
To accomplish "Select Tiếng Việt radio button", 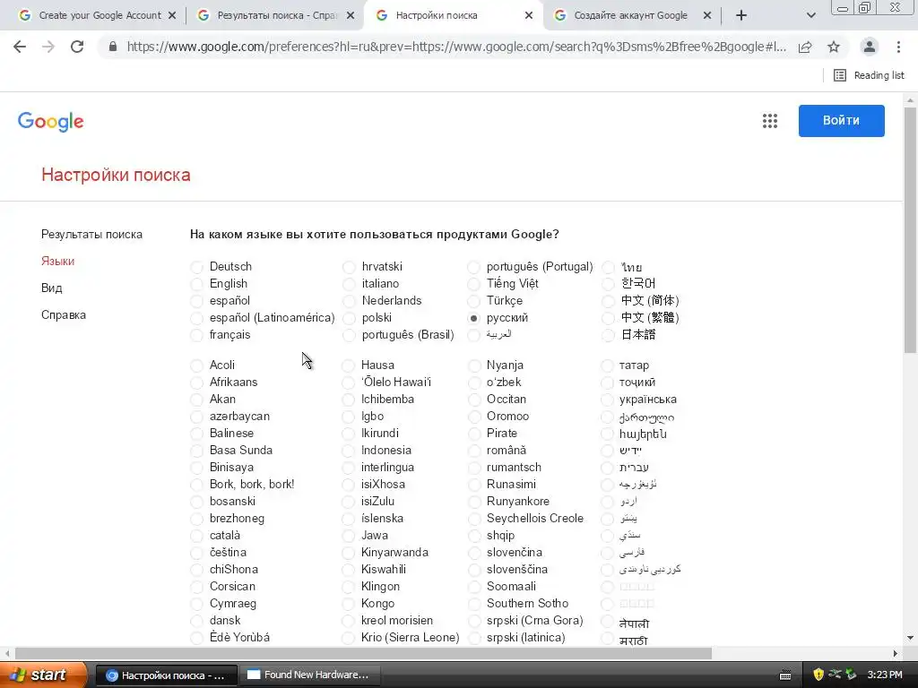I will point(473,284).
